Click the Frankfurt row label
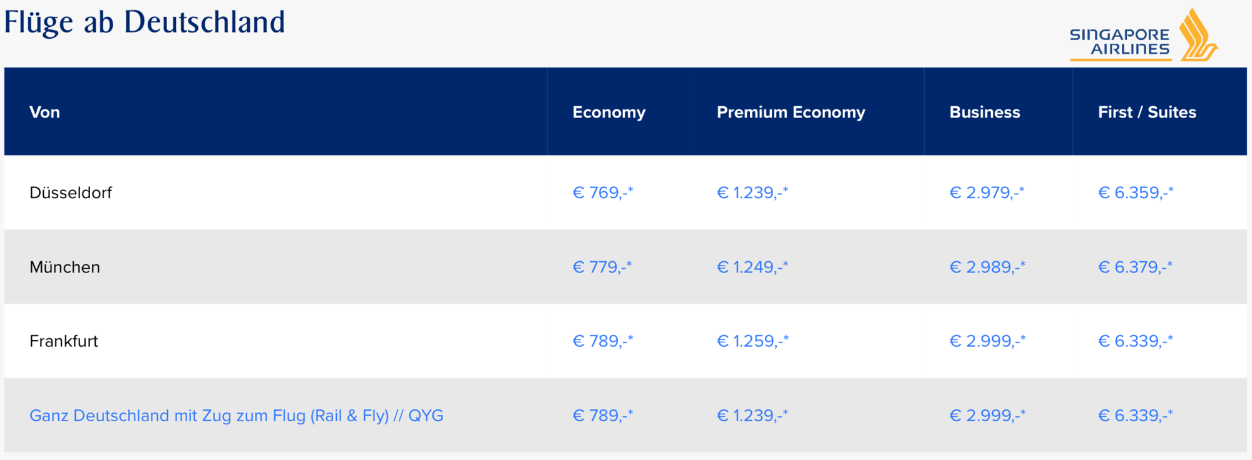 click(64, 341)
